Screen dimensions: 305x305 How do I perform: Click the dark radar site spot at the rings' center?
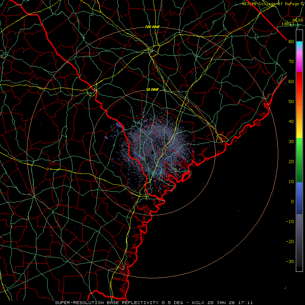point(152,153)
